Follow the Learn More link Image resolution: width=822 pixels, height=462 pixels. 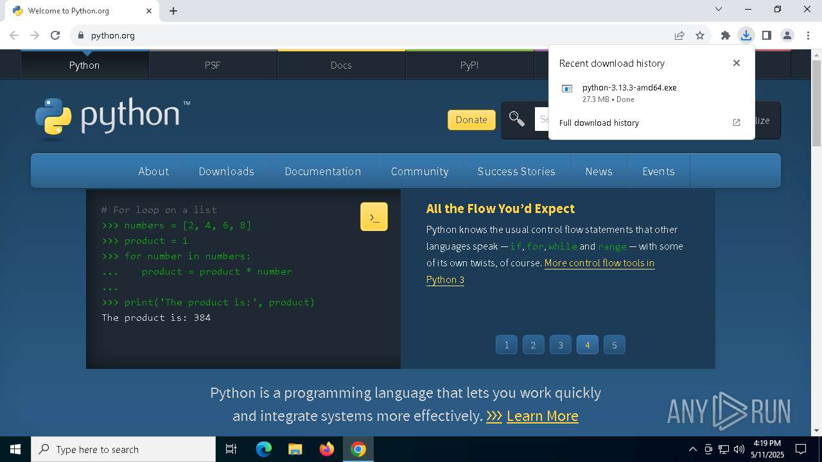542,416
